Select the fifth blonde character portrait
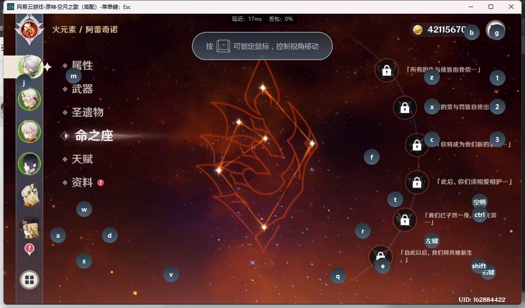Image resolution: width=525 pixels, height=308 pixels. pos(30,195)
